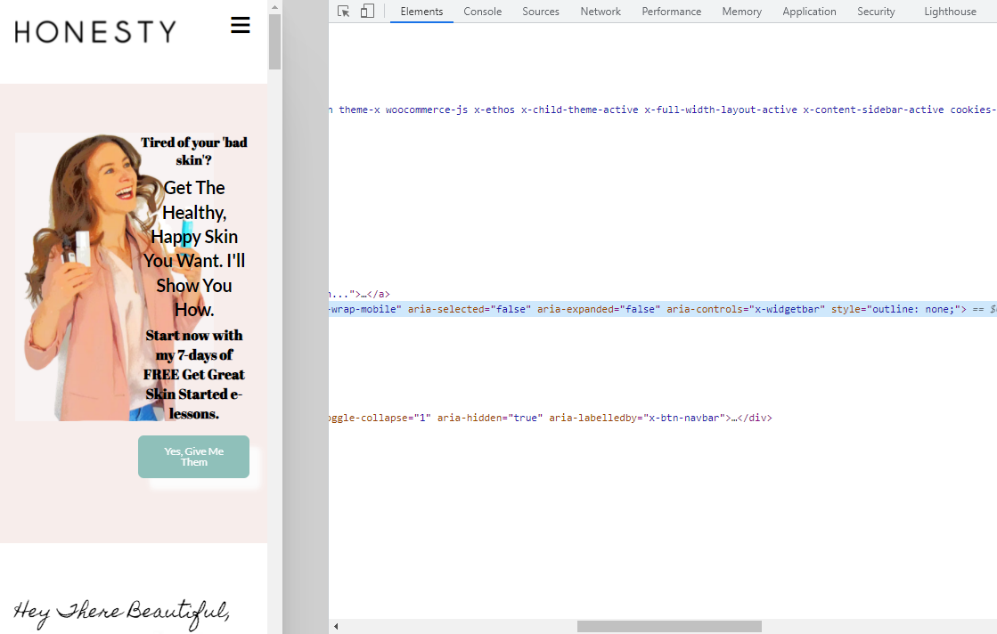Click the page's vertical scrollbar thumb
The width and height of the screenshot is (997, 634).
coord(274,42)
